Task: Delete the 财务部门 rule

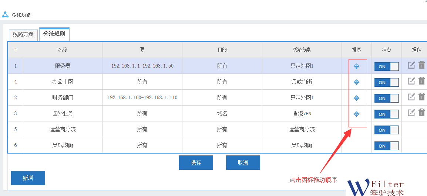Action: point(421,97)
